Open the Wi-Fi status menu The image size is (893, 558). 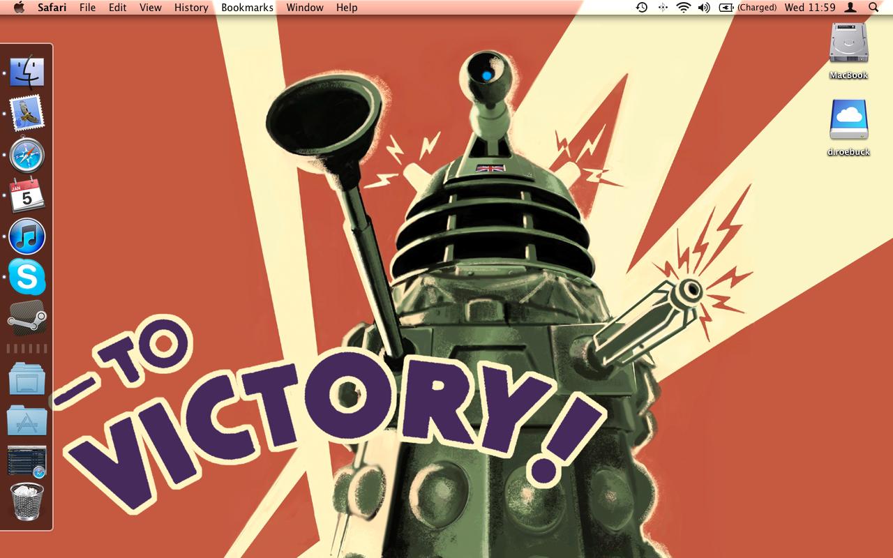tap(683, 7)
